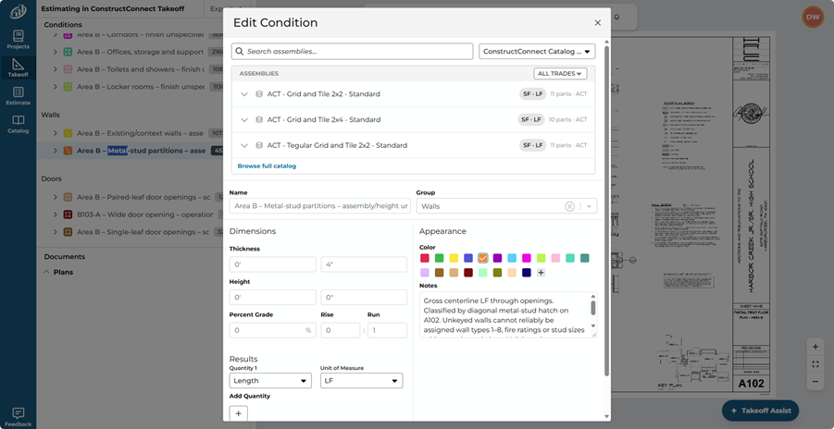The image size is (834, 429).
Task: Click the search magnifier icon in assemblies
Action: pyautogui.click(x=240, y=52)
